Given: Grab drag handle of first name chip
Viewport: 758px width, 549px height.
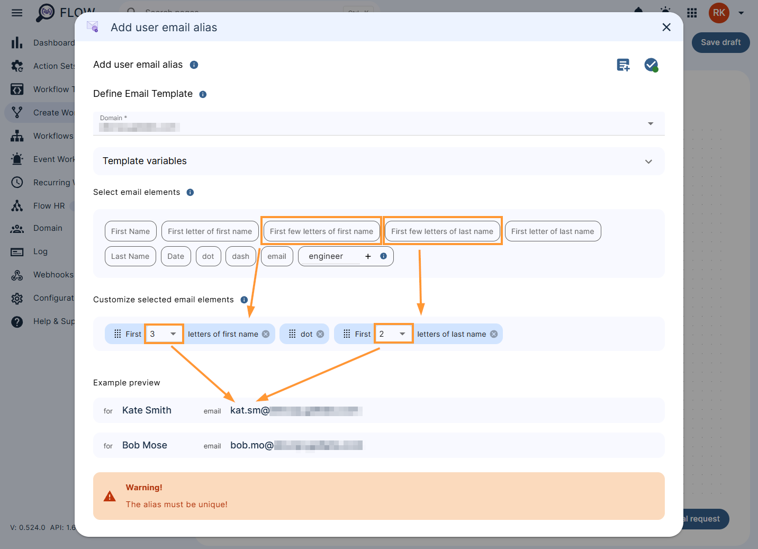Looking at the screenshot, I should pyautogui.click(x=118, y=334).
